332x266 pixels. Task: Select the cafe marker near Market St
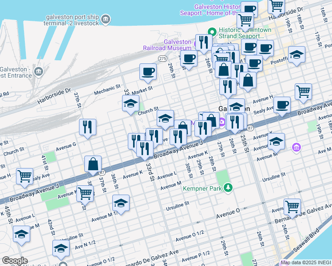pyautogui.click(x=148, y=74)
